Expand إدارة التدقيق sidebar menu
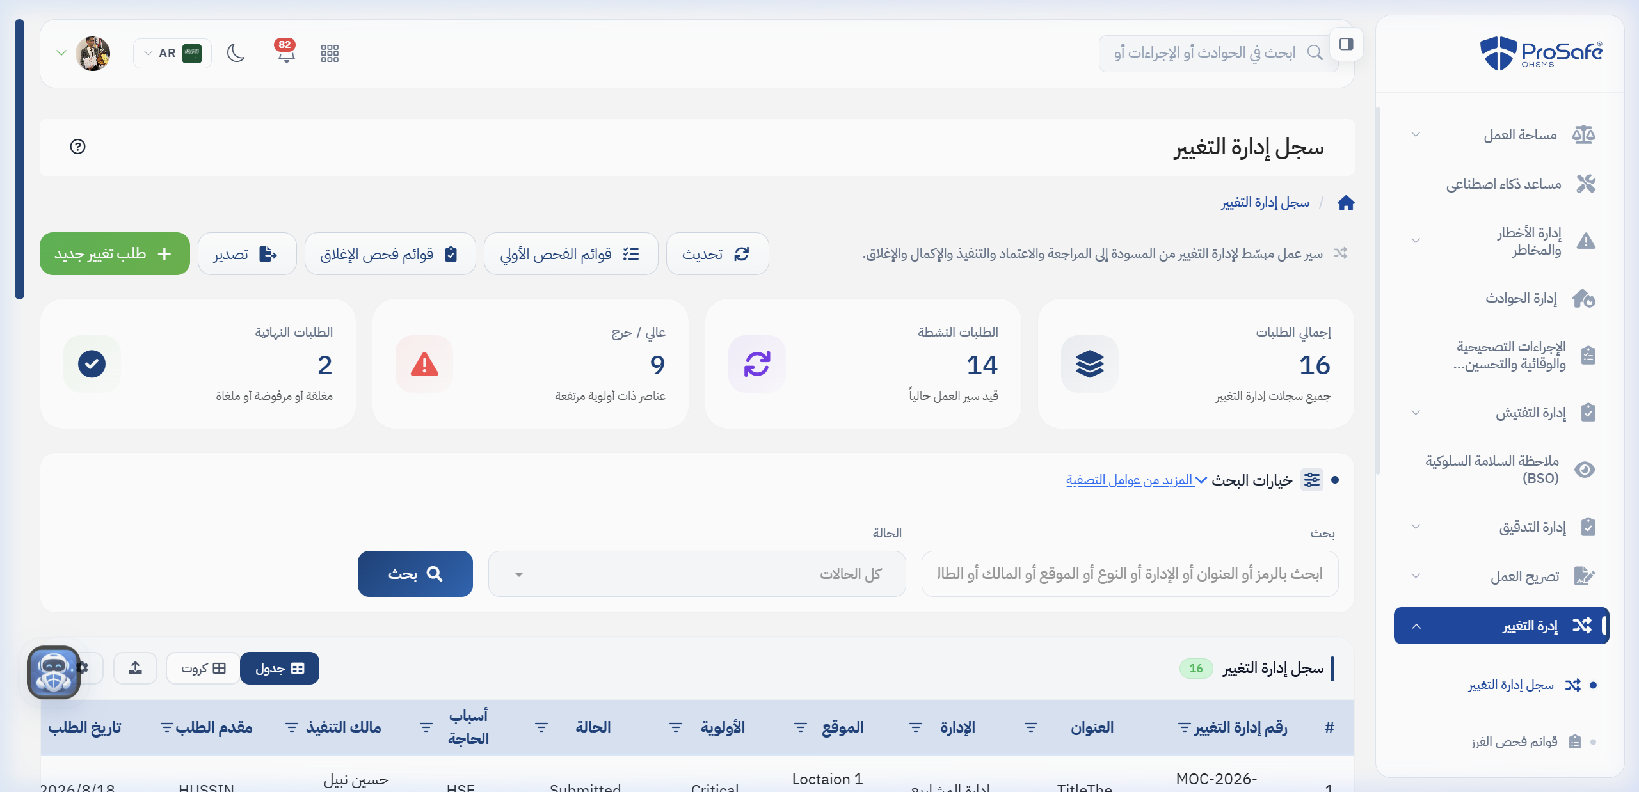 (1502, 527)
